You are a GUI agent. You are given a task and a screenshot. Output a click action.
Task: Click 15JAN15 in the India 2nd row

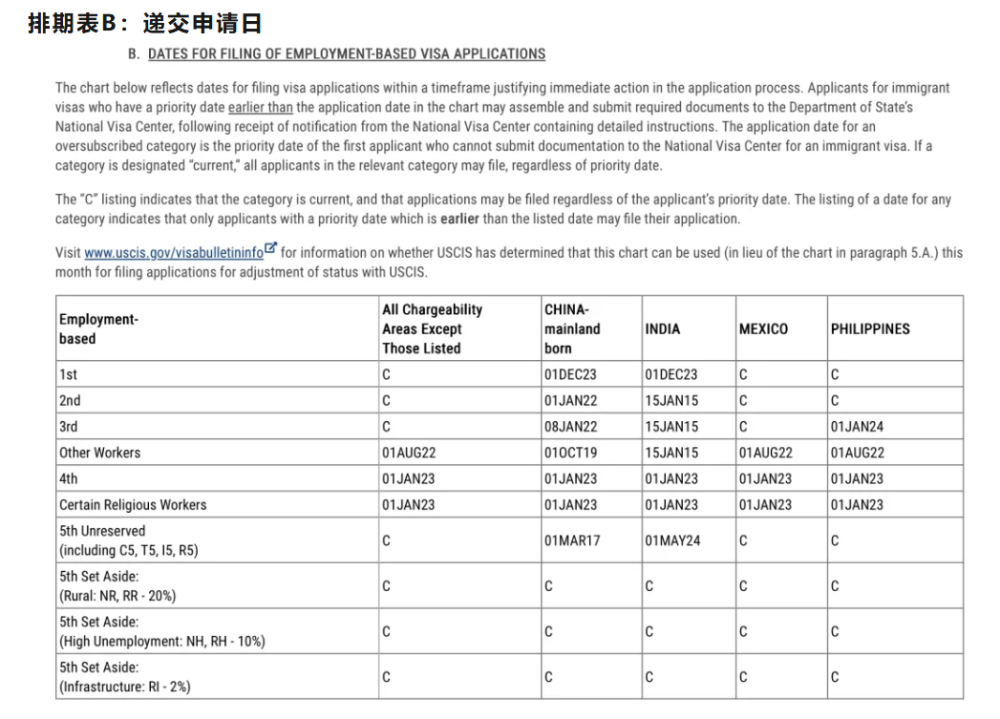(x=671, y=401)
